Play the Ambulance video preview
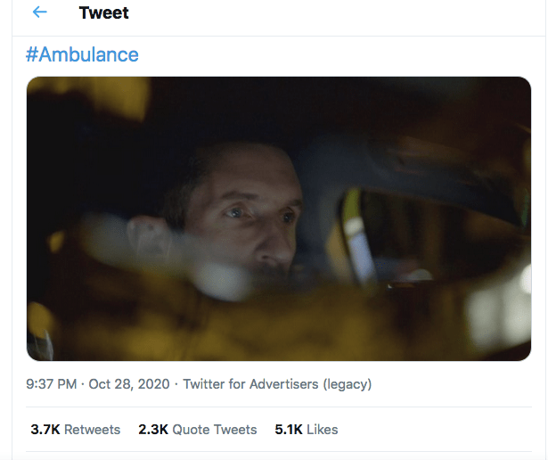Viewport: 548px width, 460px height. tap(279, 218)
